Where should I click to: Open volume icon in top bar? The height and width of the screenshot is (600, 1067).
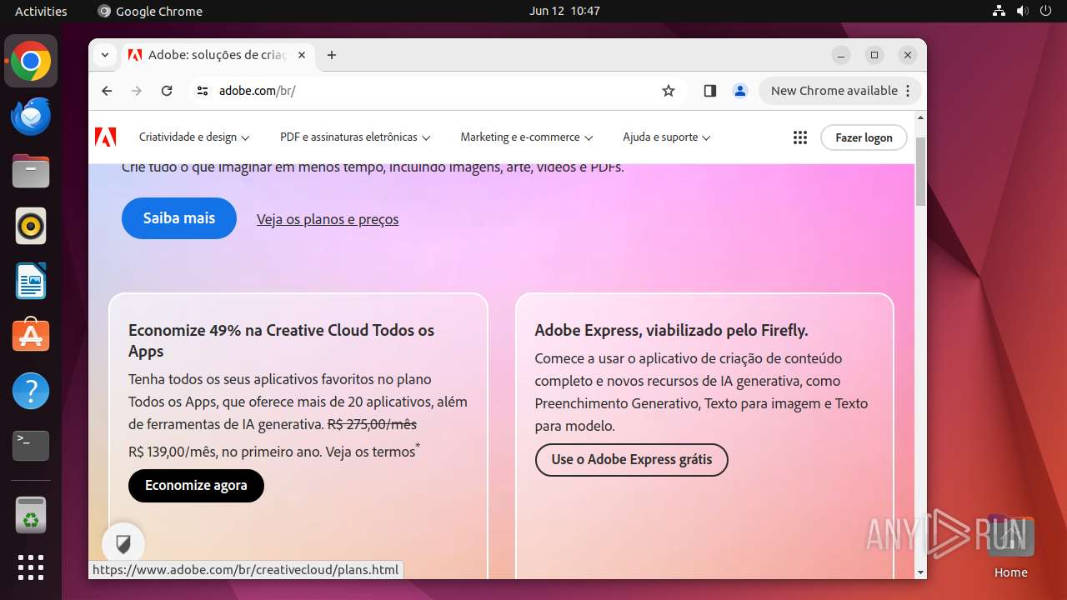pyautogui.click(x=1022, y=11)
